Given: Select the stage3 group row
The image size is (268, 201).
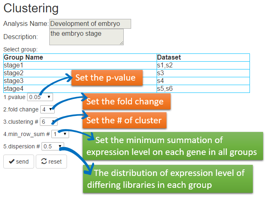Looking at the screenshot, I should click(x=127, y=81).
